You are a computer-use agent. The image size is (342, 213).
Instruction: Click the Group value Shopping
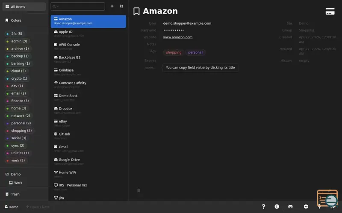coord(307,30)
